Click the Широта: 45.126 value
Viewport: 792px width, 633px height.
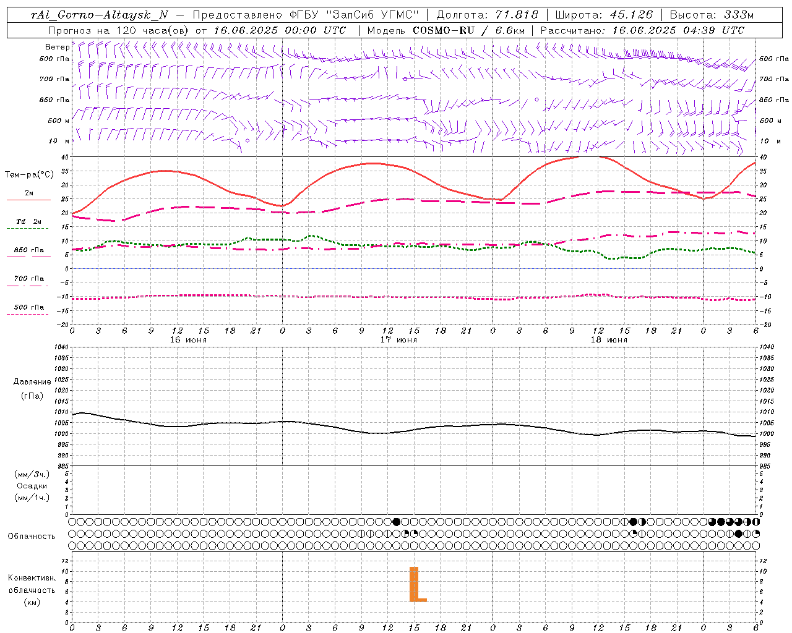604,15
